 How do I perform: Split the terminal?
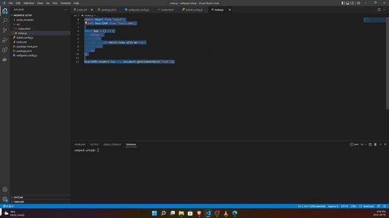(x=370, y=144)
